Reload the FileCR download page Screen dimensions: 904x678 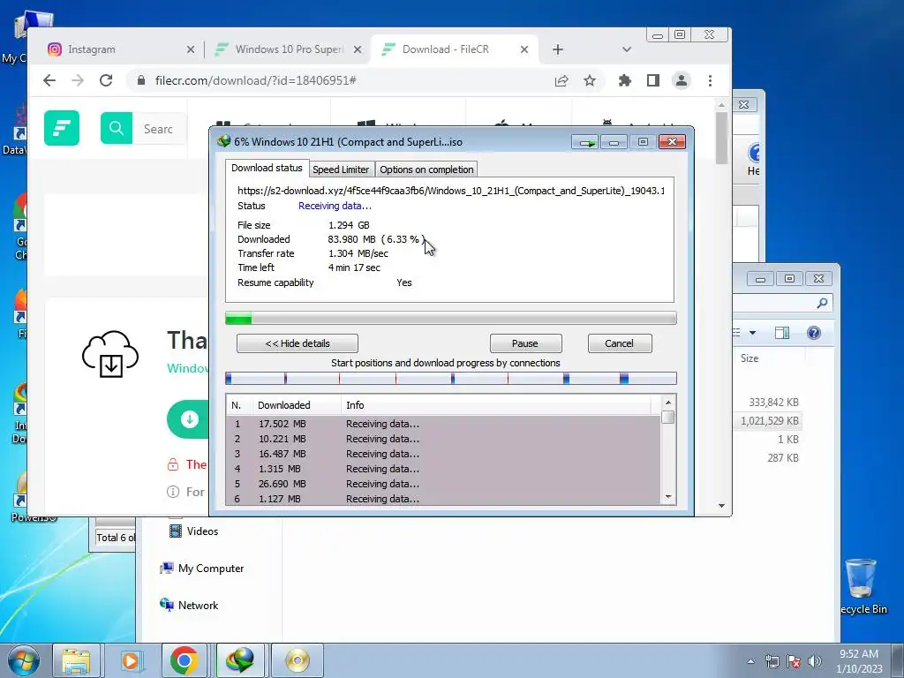(106, 80)
